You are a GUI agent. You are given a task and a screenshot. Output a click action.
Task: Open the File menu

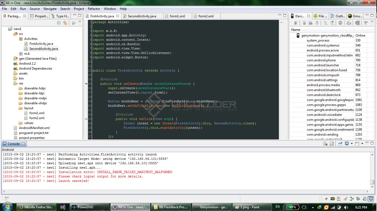4,9
